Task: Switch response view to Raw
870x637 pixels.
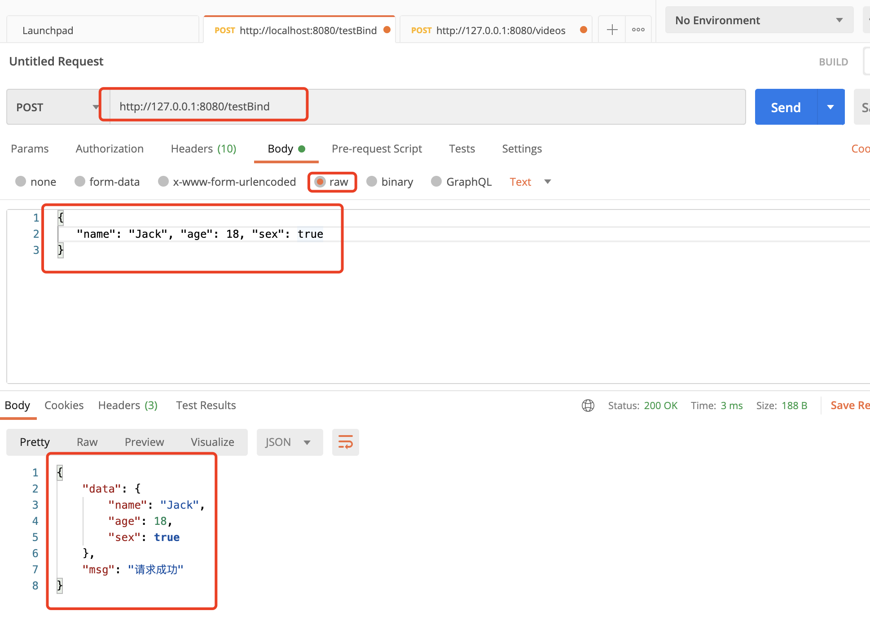Action: coord(87,442)
